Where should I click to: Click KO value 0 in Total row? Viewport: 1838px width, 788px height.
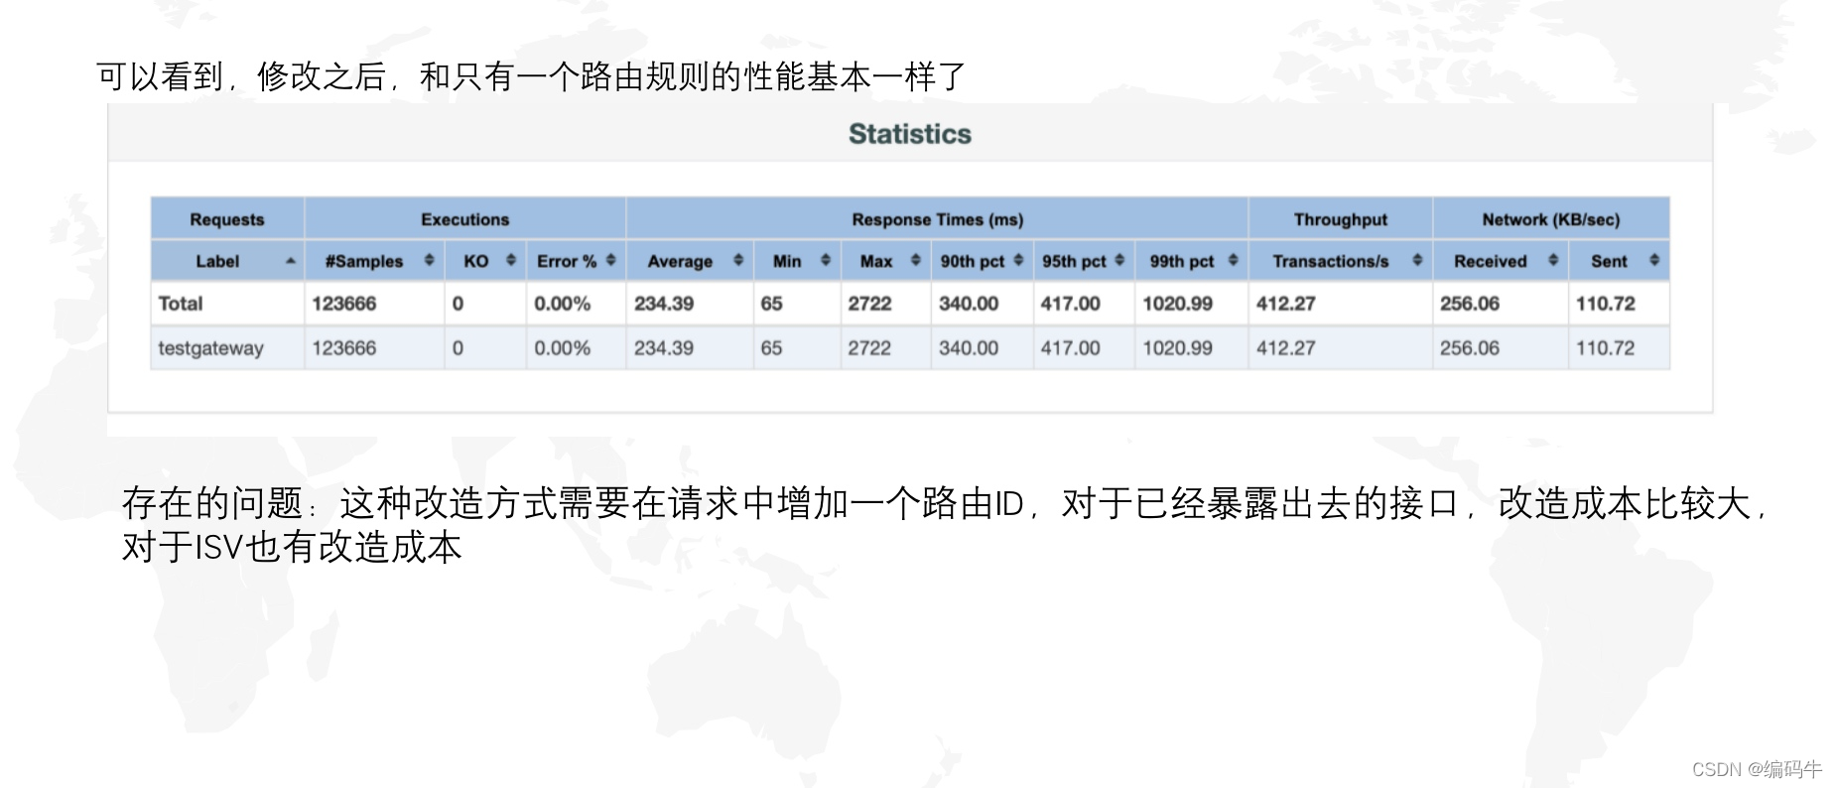pos(458,304)
